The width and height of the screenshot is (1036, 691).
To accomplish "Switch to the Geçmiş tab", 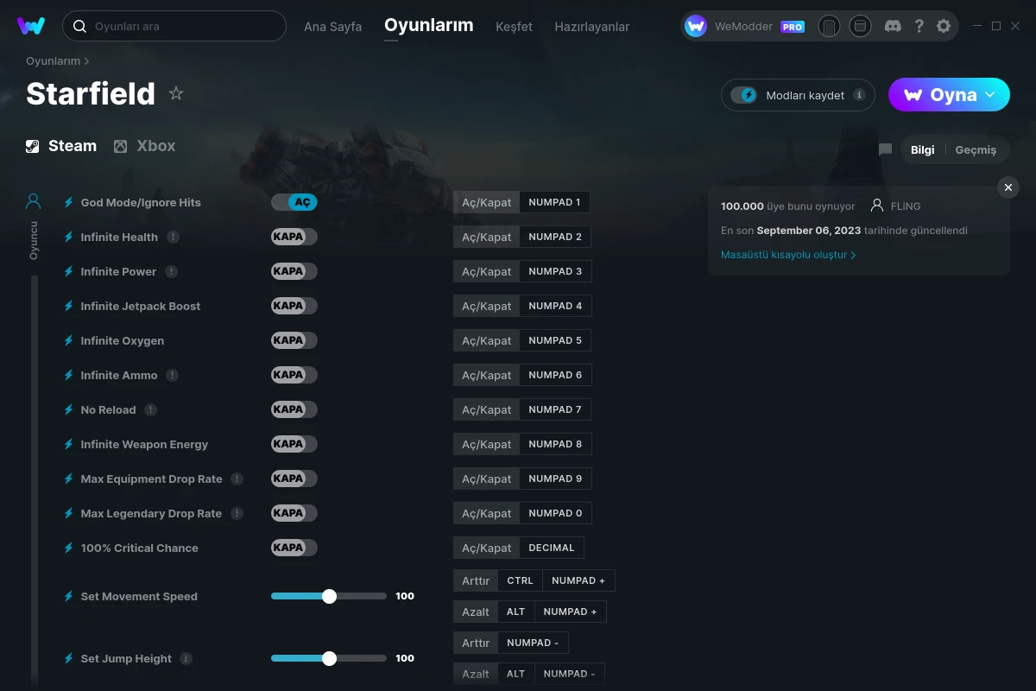I will click(x=976, y=149).
